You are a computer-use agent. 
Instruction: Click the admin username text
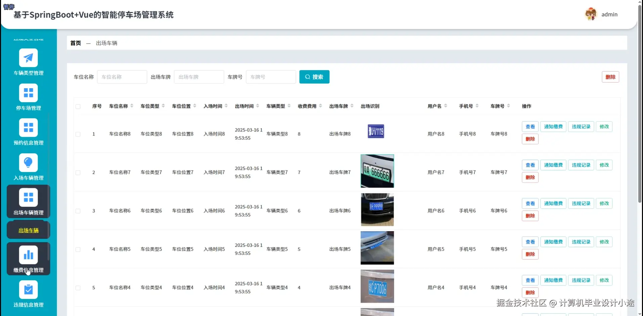[x=609, y=14]
